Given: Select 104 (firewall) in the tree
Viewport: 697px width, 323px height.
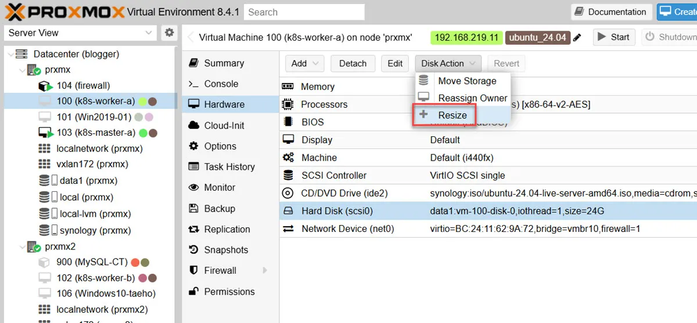Looking at the screenshot, I should pos(83,86).
